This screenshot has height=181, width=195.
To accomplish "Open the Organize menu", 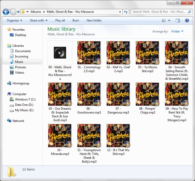I will click(14, 20).
